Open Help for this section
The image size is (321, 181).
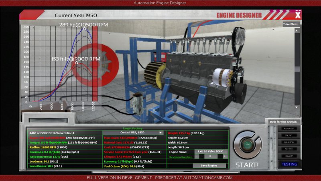click(x=283, y=122)
